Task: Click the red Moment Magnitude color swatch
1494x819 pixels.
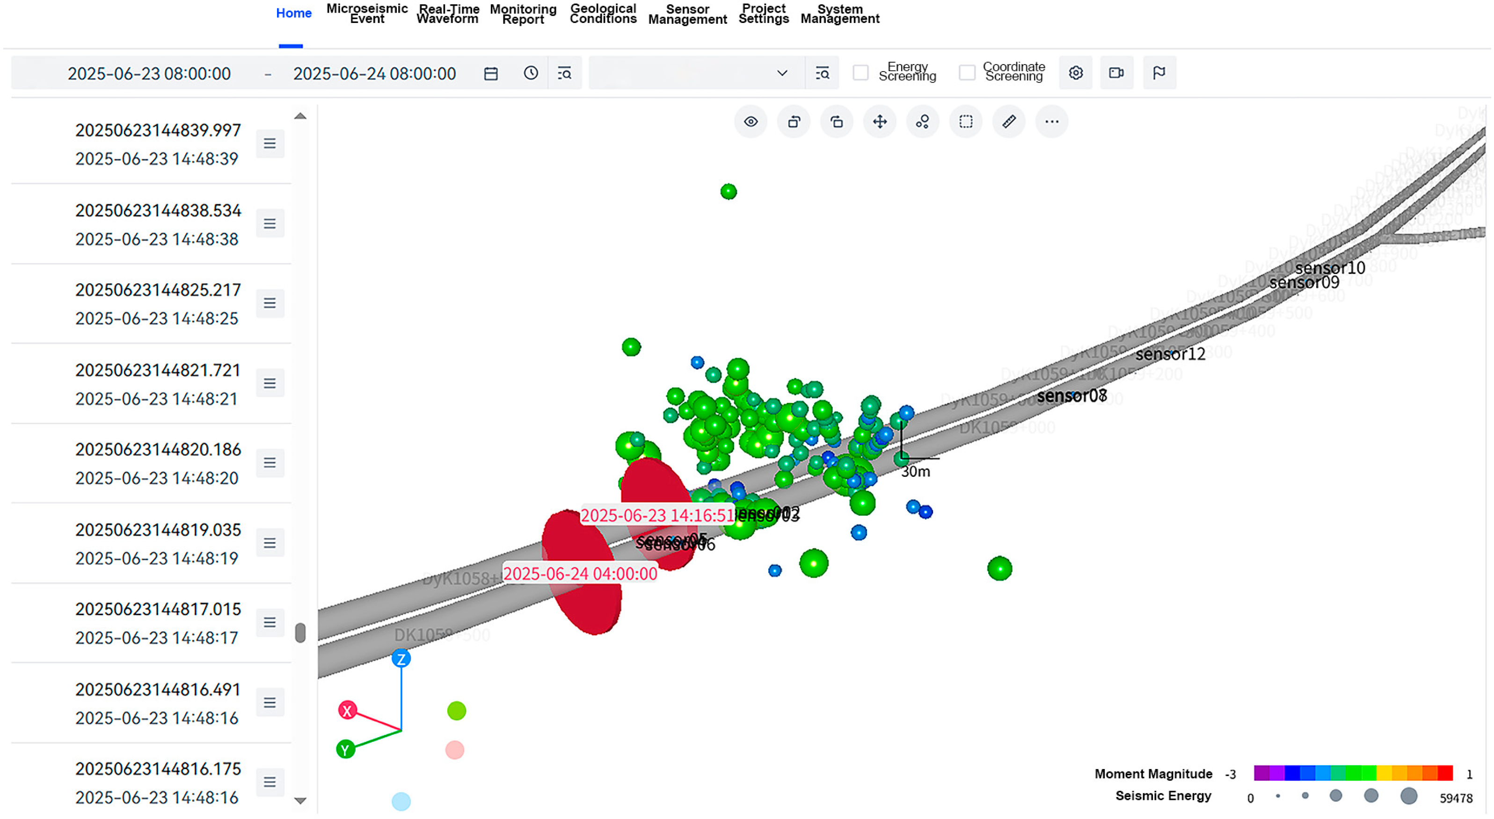Action: [1445, 773]
